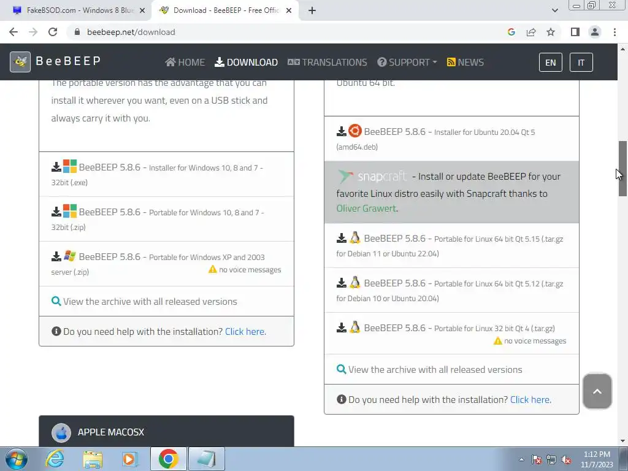Open Windows Explorer from taskbar
The width and height of the screenshot is (628, 471).
93,459
